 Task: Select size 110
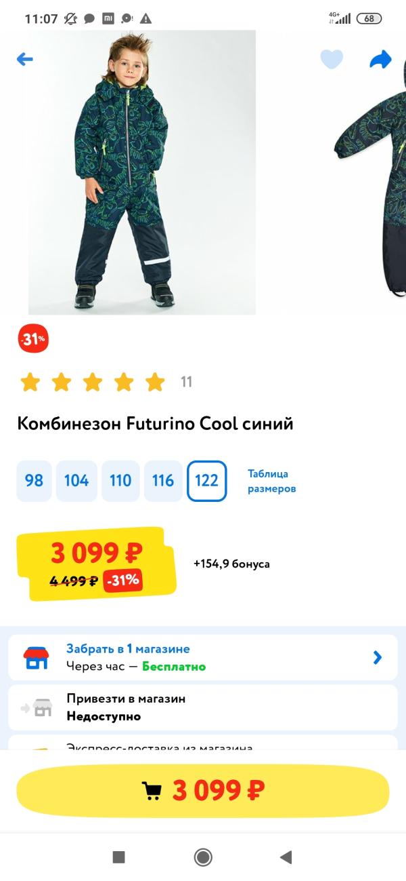click(120, 481)
